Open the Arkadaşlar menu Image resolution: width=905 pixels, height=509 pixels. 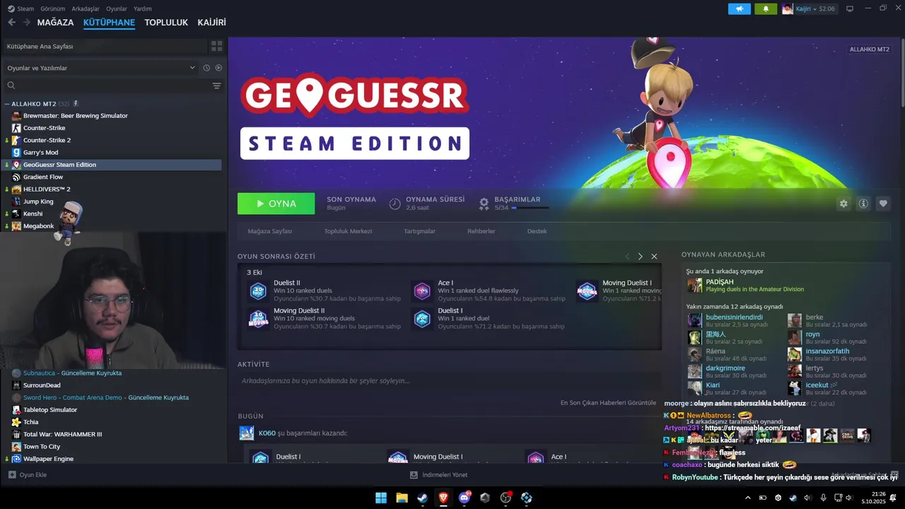coord(86,8)
